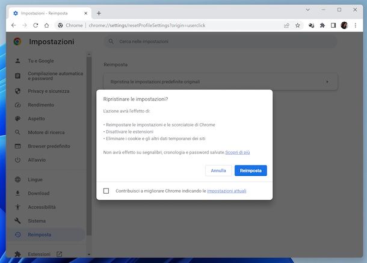This screenshot has height=263, width=367.
Task: Select the Impostazioni - Reimposta tab
Action: pyautogui.click(x=49, y=13)
